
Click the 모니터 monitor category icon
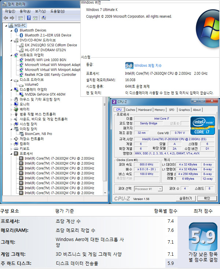click(16, 104)
